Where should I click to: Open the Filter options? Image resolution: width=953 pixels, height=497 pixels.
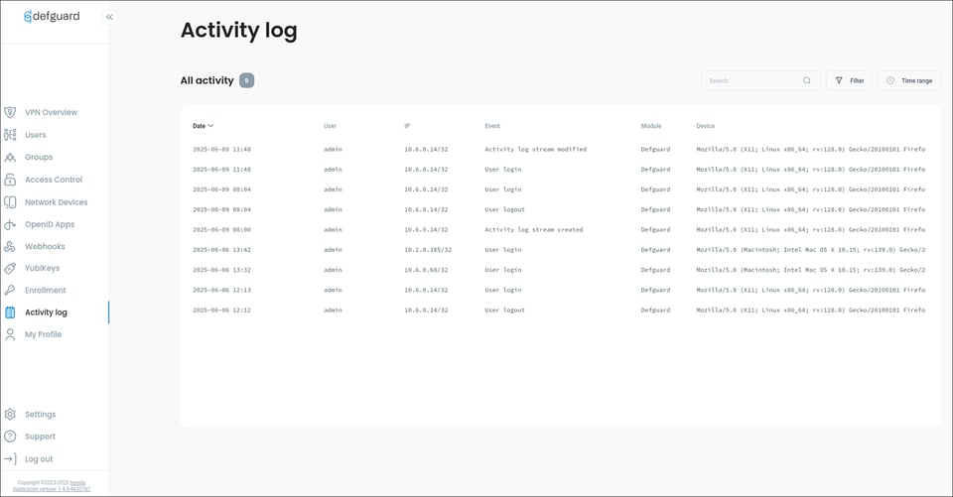click(849, 80)
